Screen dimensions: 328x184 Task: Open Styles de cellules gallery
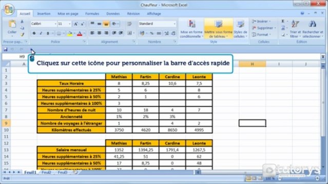point(240,29)
